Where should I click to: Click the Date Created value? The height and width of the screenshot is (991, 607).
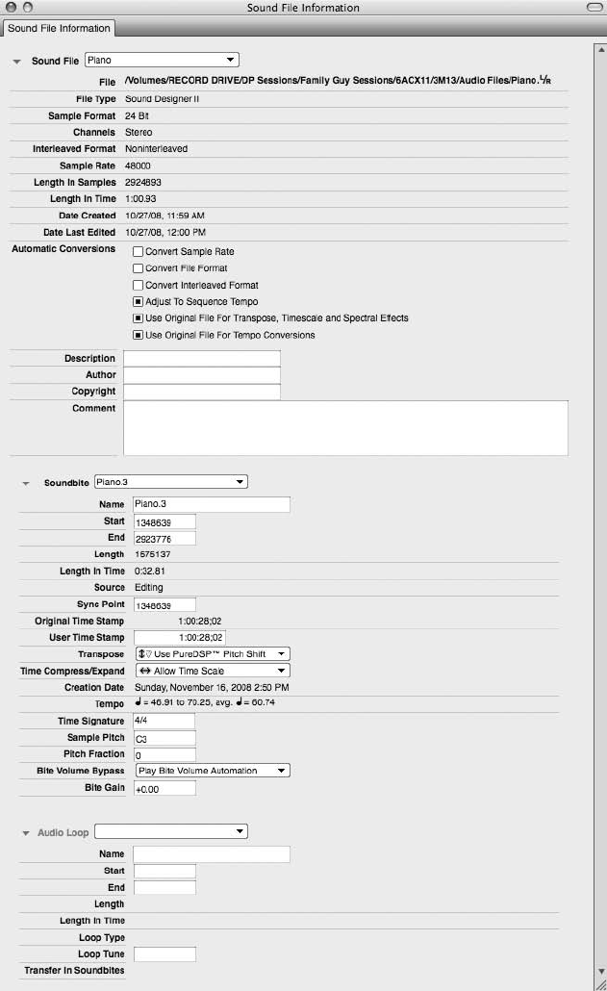point(164,216)
